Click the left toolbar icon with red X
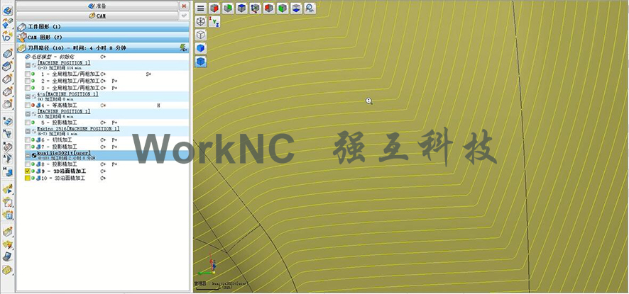Screen dimensions: 629x294 tap(8, 201)
